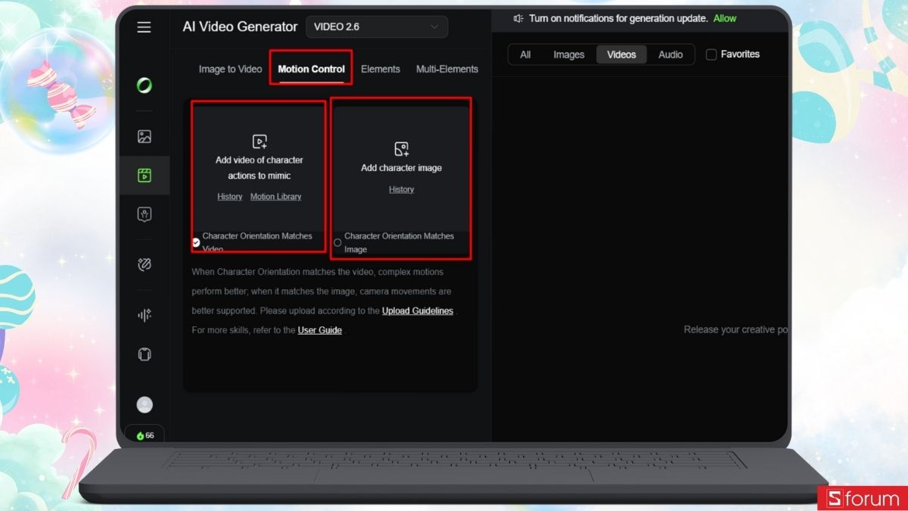Open the VIDEO 2.6 model dropdown
Image resolution: width=908 pixels, height=511 pixels.
[x=377, y=26]
